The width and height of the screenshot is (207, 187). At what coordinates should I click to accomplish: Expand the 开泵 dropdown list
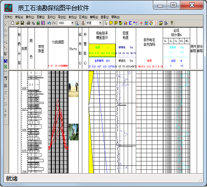(x=100, y=23)
